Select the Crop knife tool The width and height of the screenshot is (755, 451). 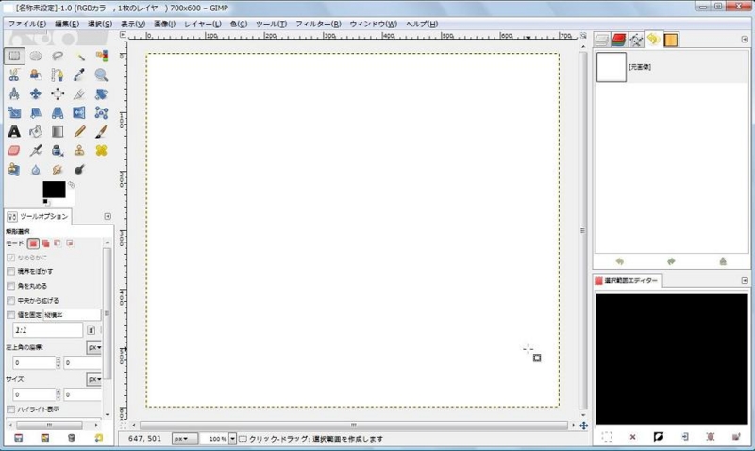point(79,93)
